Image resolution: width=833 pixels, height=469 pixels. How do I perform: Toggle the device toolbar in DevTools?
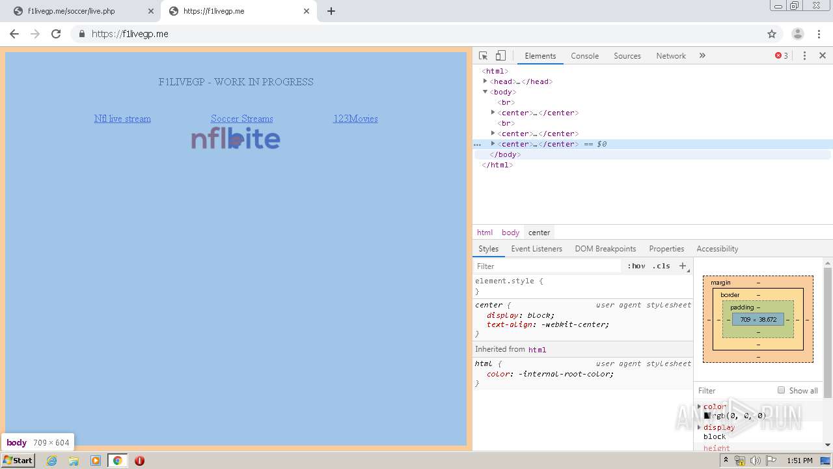[x=500, y=56]
